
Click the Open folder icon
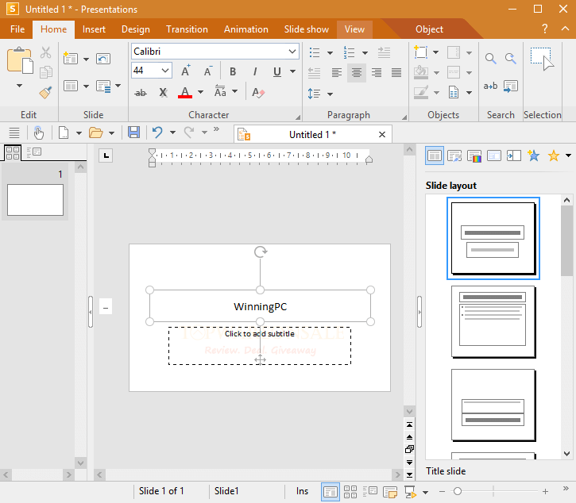click(x=96, y=132)
